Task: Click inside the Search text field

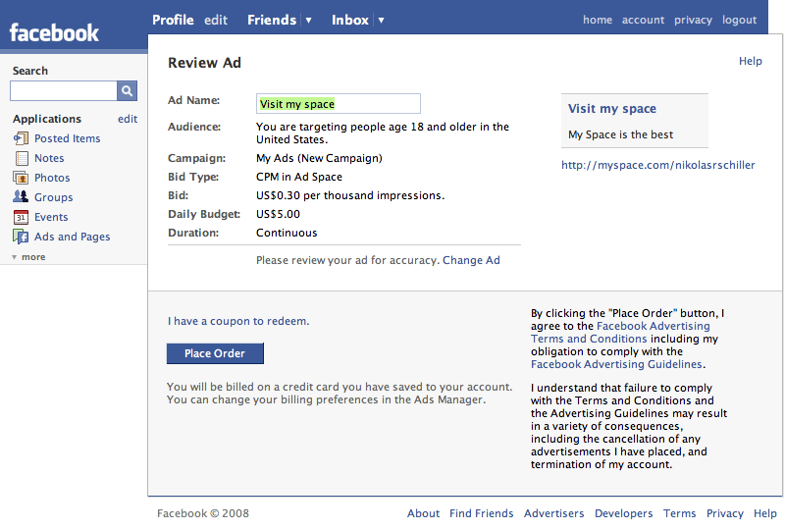Action: point(64,90)
